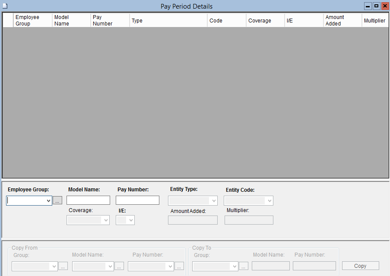Click the document icon in title bar
The width and height of the screenshot is (390, 276).
5,6
